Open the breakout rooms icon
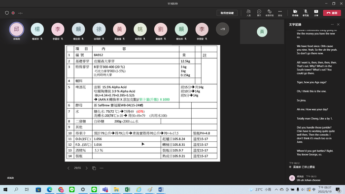Image resolution: width=345 pixels, height=194 pixels. tap(269, 13)
